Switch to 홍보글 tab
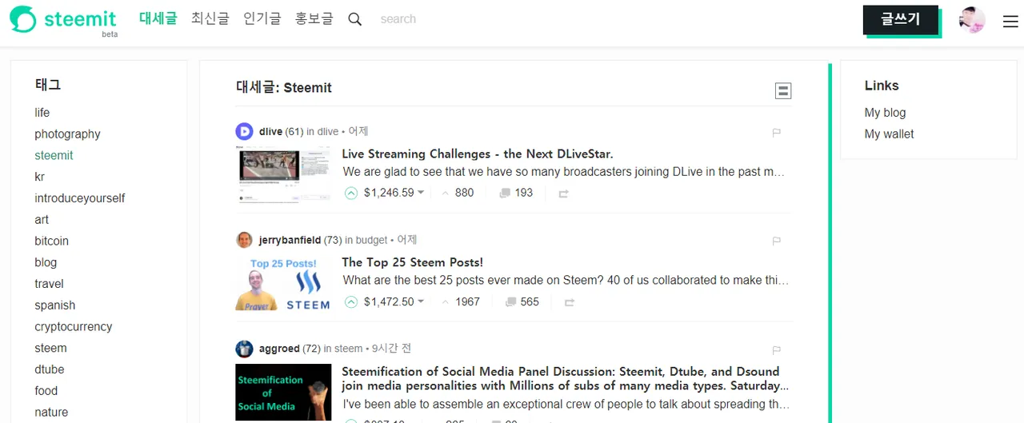Viewport: 1024px width, 423px height. coord(314,18)
